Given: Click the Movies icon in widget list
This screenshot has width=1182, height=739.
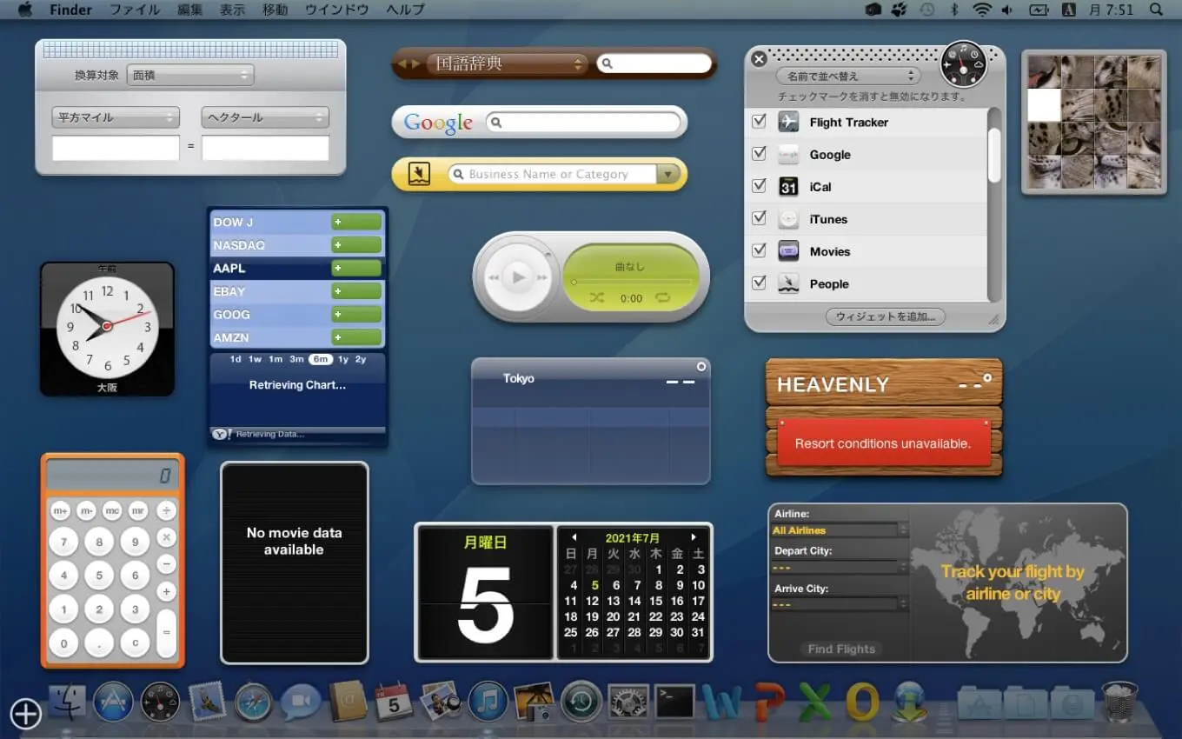Looking at the screenshot, I should [x=788, y=251].
